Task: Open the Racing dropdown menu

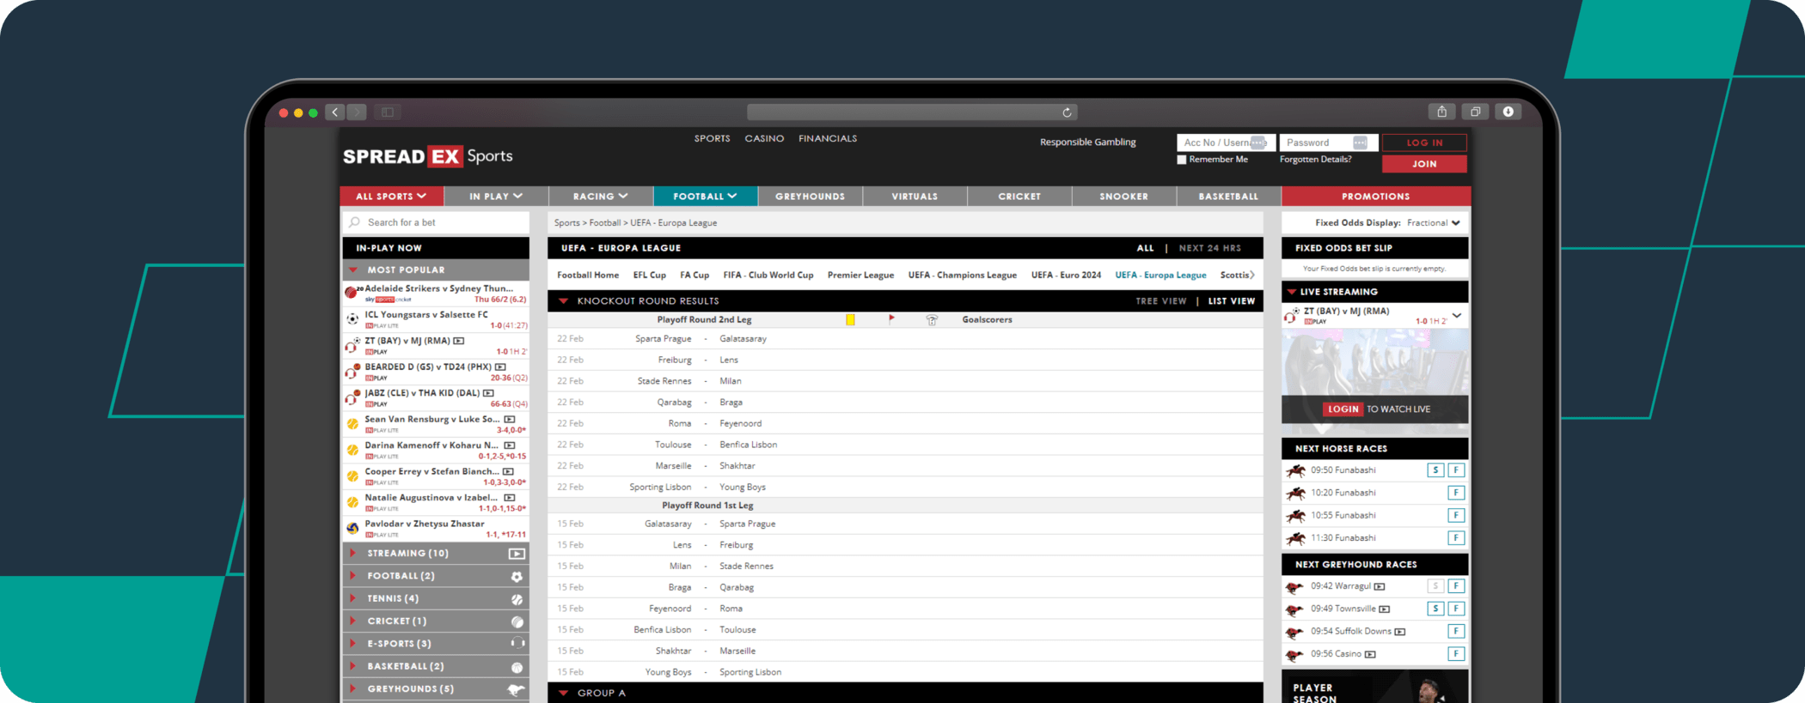Action: [601, 197]
